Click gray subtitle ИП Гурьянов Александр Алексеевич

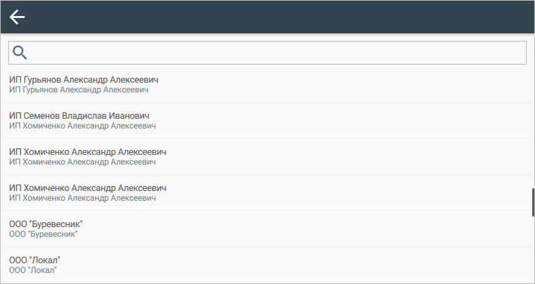click(x=79, y=90)
